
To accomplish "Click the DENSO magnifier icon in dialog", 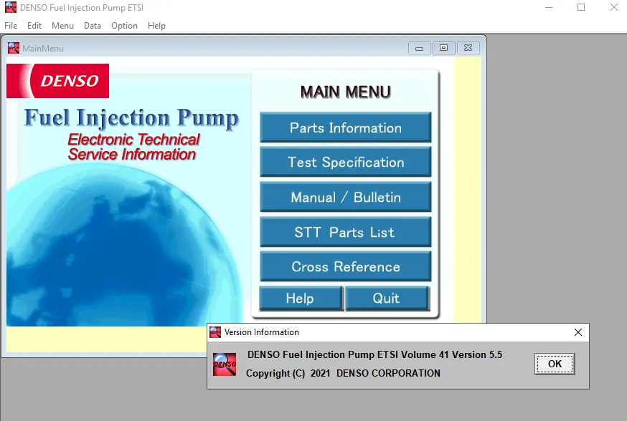I will tap(225, 364).
